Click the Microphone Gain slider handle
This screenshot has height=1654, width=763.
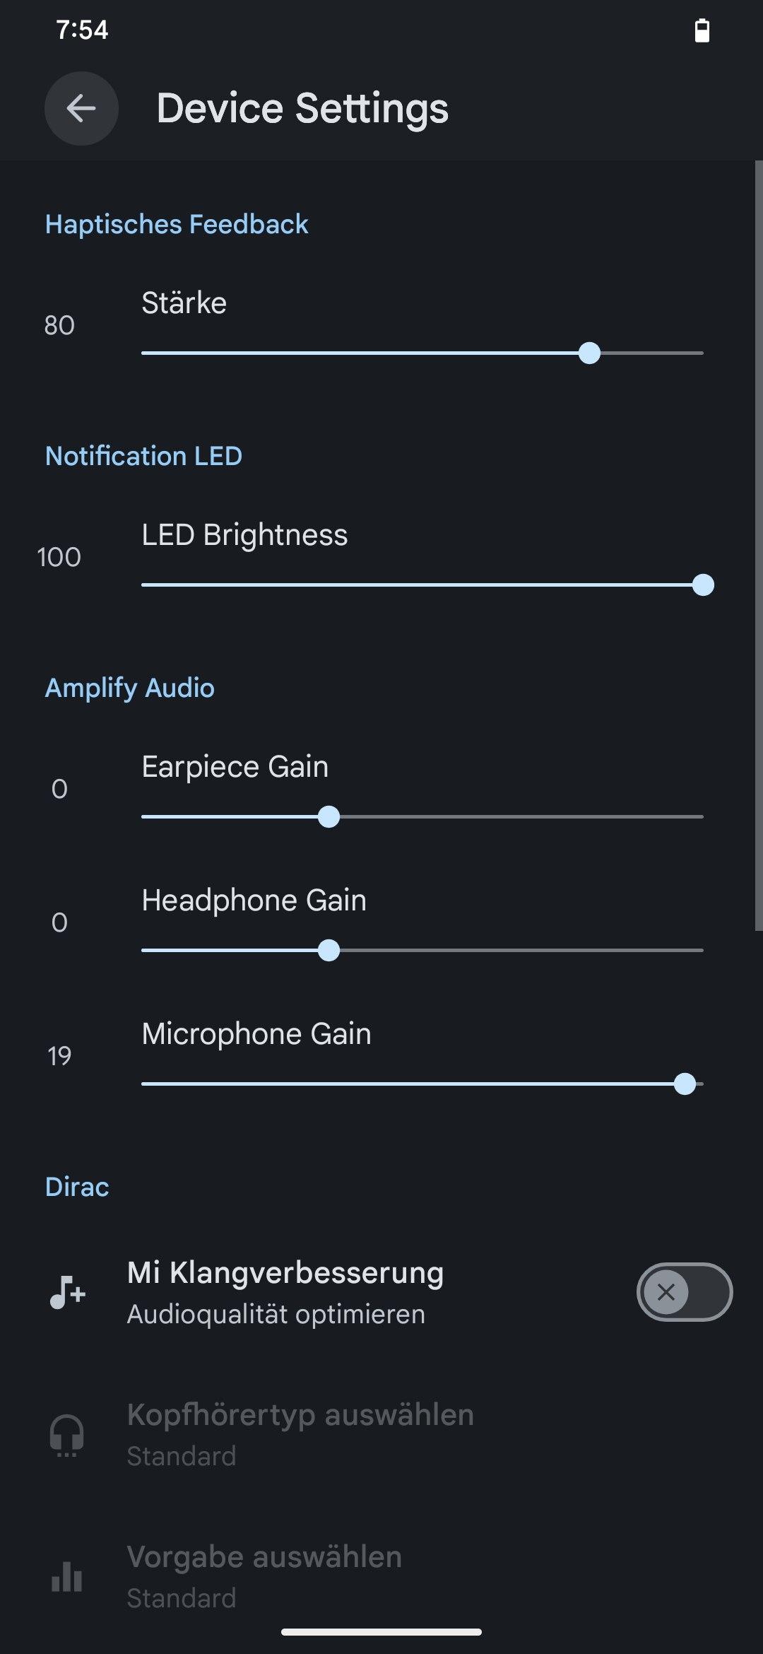(685, 1084)
